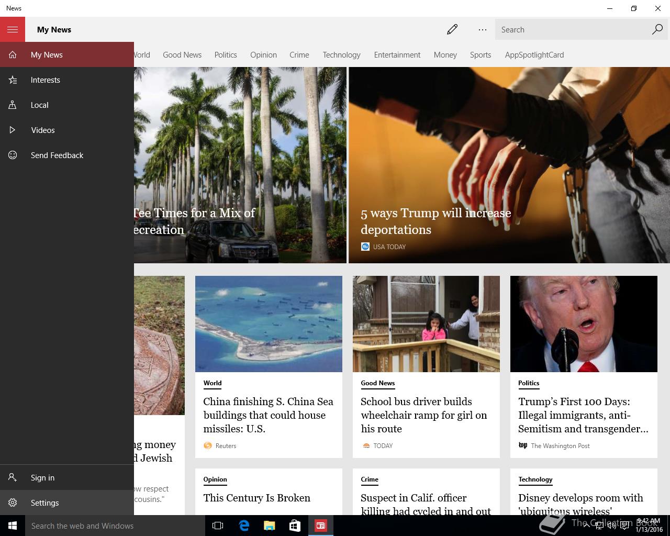Click the Reuters source icon
Screen dimensions: 670x536
[x=208, y=445]
